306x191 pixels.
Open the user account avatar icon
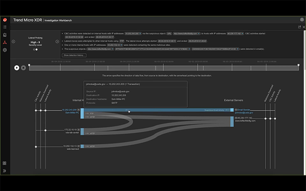pyautogui.click(x=302, y=19)
